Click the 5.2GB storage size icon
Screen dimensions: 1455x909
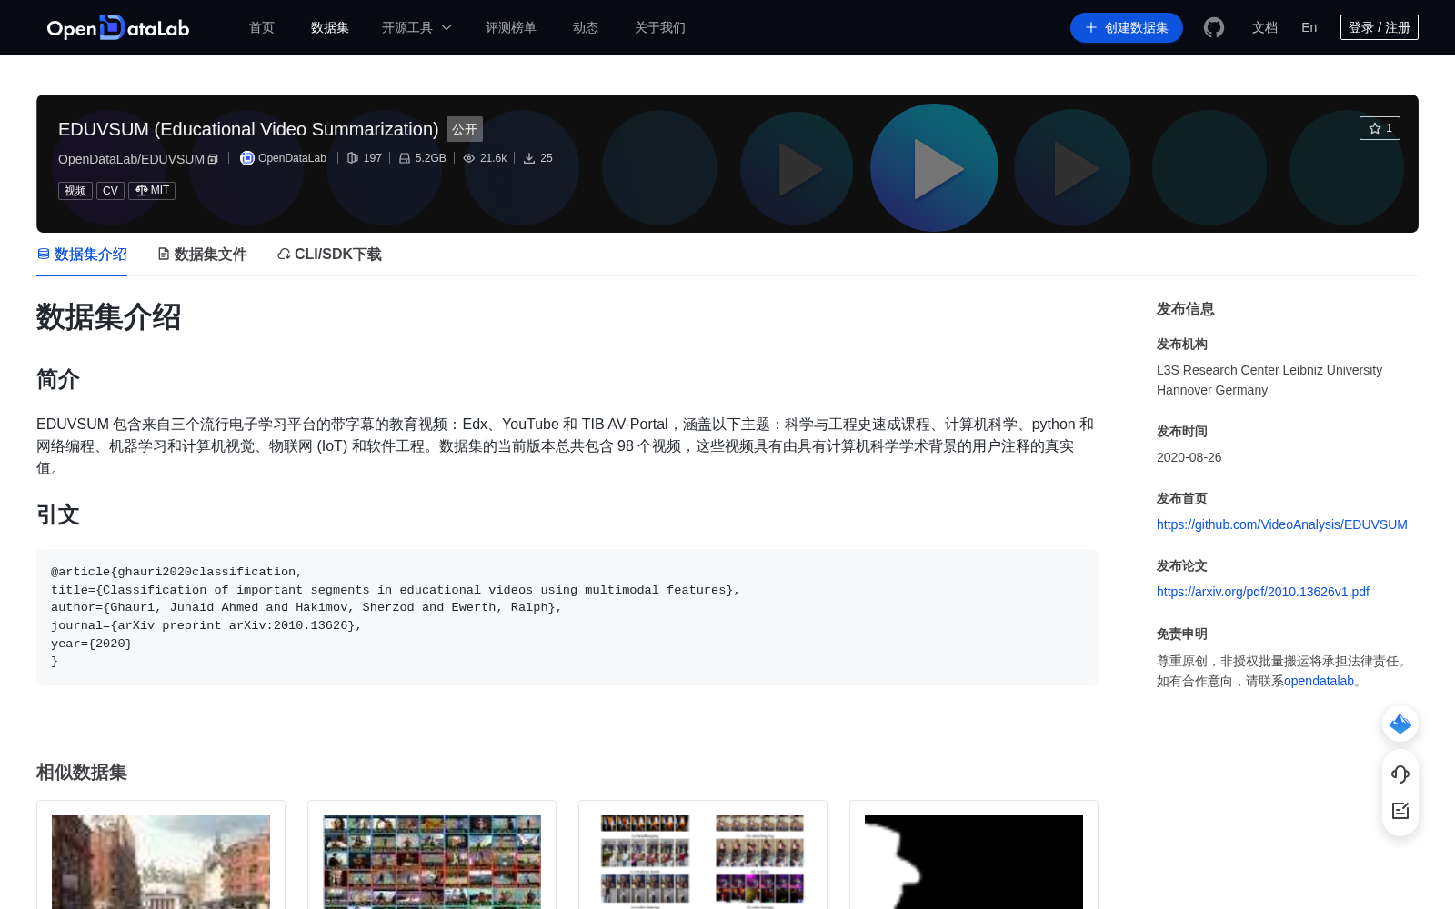405,158
